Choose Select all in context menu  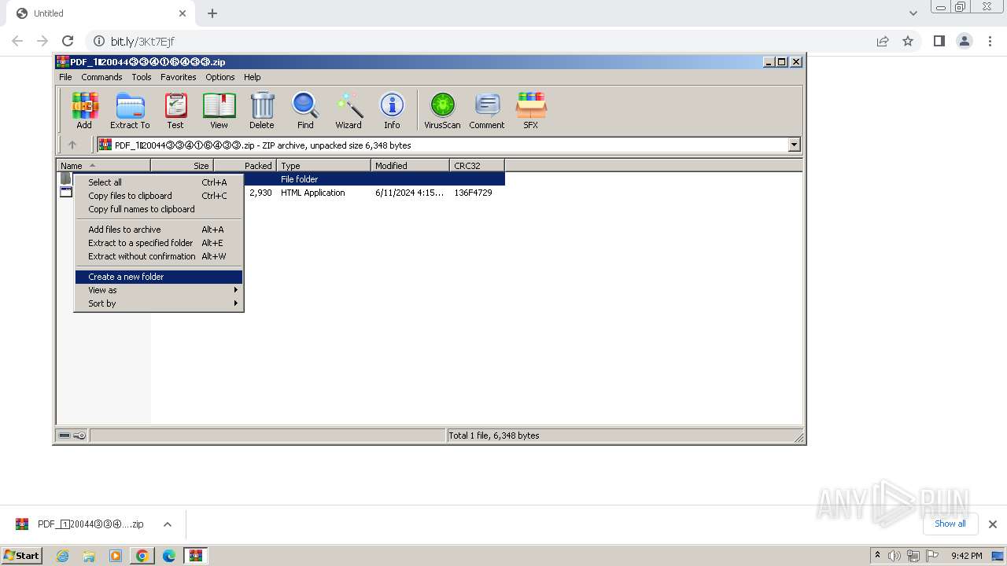pyautogui.click(x=159, y=182)
